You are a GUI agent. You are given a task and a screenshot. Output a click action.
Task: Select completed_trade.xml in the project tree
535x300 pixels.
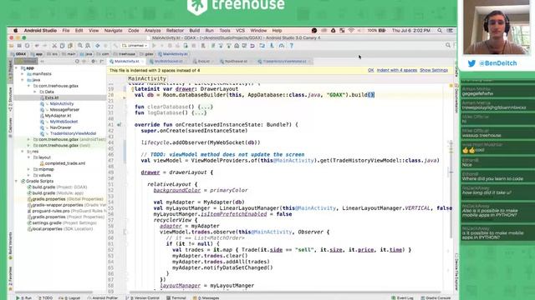pos(65,163)
